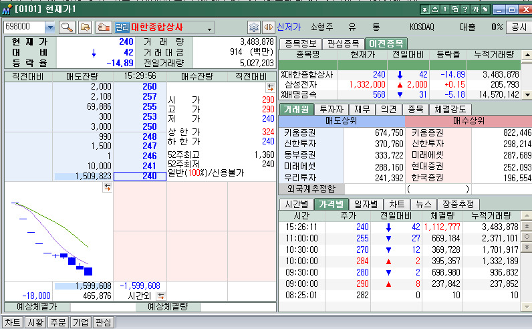Click the 가 font icon in title bar
Image resolution: width=532 pixels, height=329 pixels.
(475, 9)
